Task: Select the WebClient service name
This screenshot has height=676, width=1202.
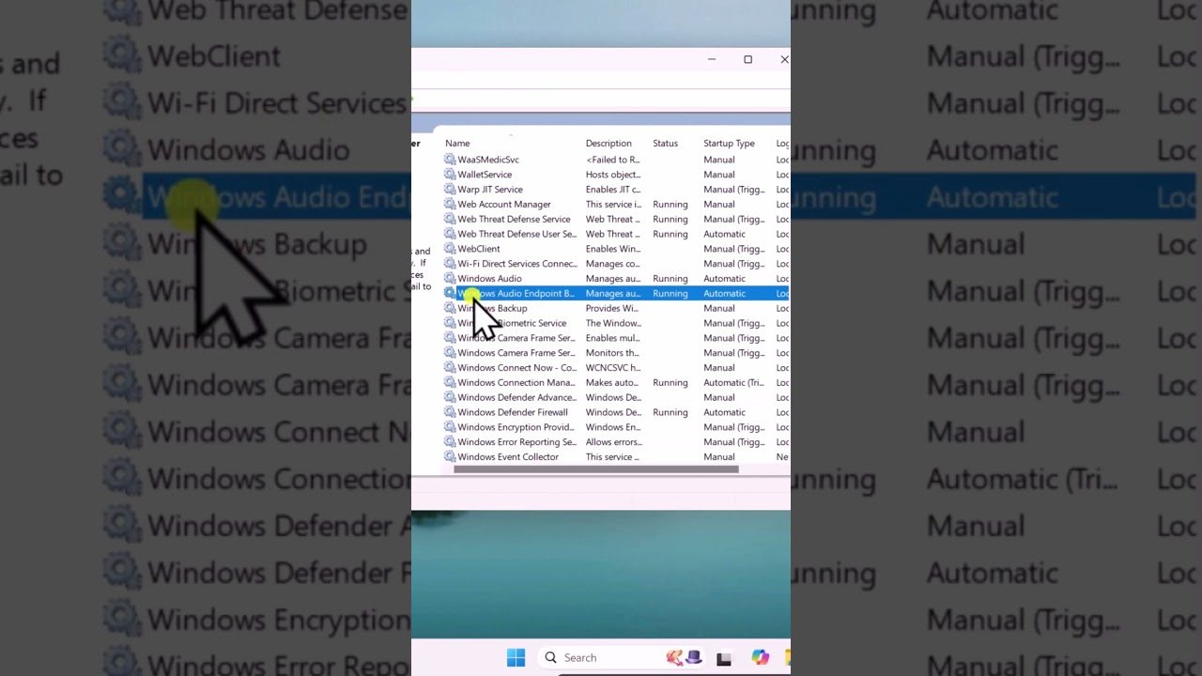Action: [479, 249]
